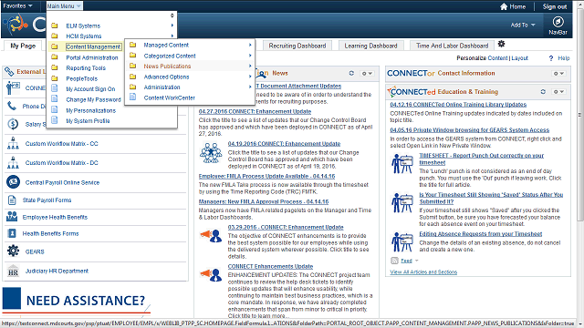The height and width of the screenshot is (328, 584).
Task: Open Employee FMLA Process Update Available link
Action: 266,176
